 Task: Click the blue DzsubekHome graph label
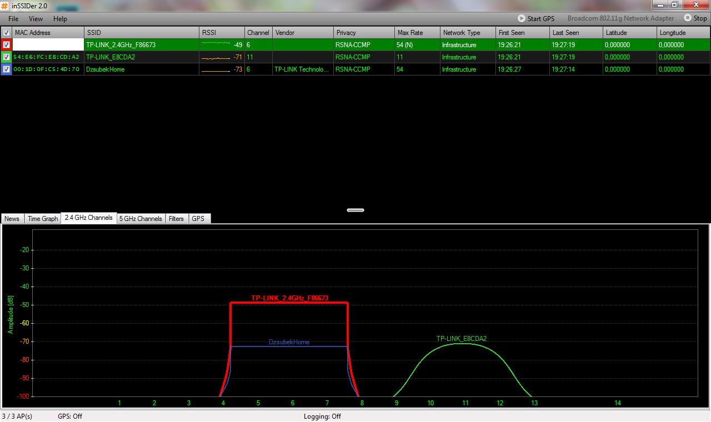pos(289,342)
